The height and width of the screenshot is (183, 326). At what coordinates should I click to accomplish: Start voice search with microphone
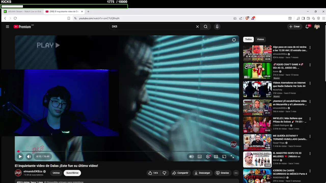click(217, 27)
